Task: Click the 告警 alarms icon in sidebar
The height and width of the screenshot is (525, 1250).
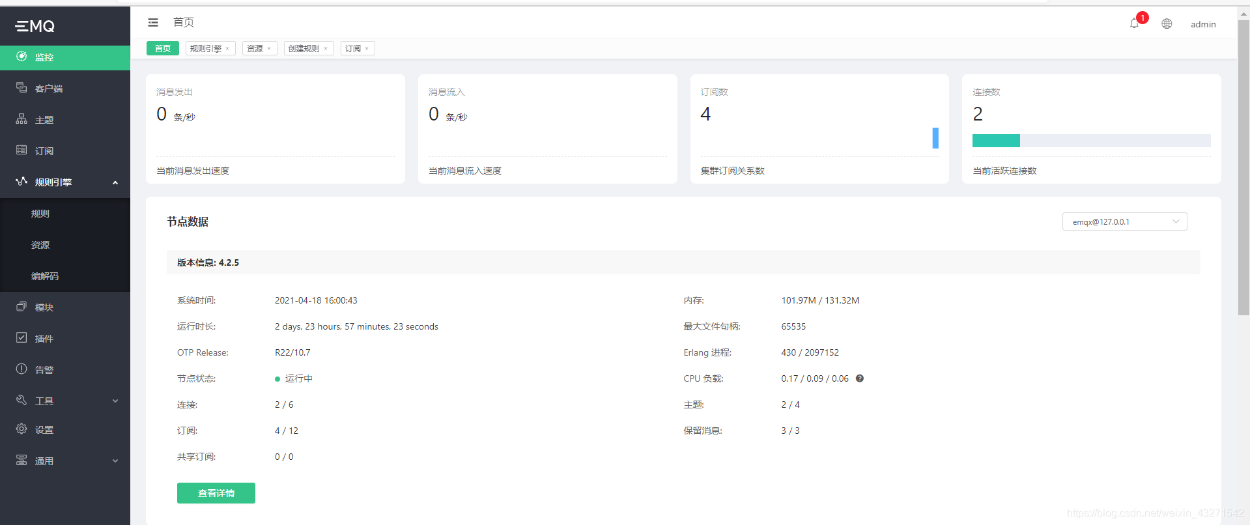Action: click(21, 369)
